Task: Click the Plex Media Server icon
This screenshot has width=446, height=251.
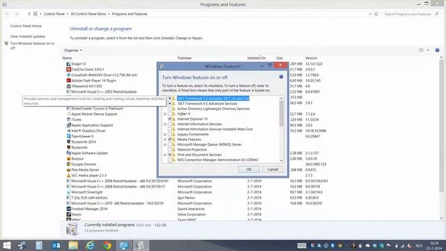Action: (68, 169)
